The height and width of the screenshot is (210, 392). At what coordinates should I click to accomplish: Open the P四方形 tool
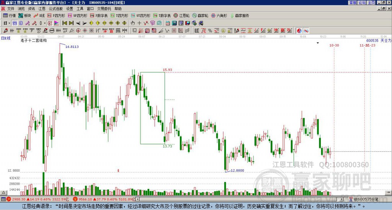point(56,15)
